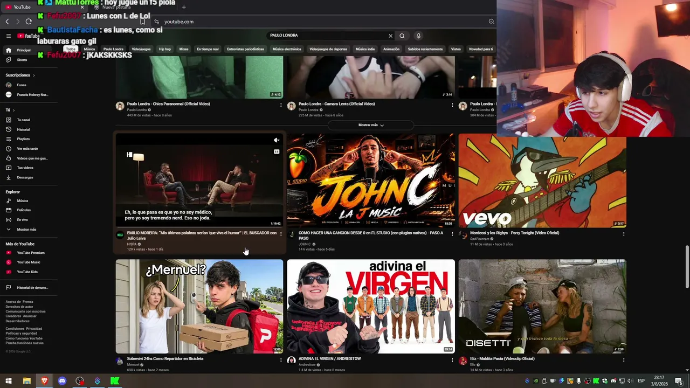Image resolution: width=690 pixels, height=388 pixels.
Task: Open Paulo Londra - Chica Paranormal title
Action: coord(168,104)
